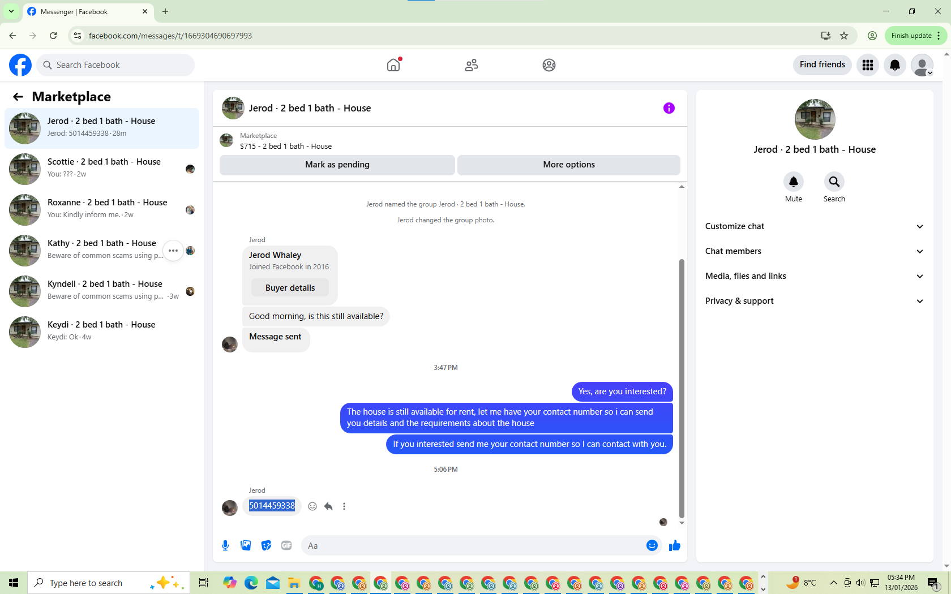Open the Friends icon in top navigation
Viewport: 951px width, 594px height.
[472, 65]
